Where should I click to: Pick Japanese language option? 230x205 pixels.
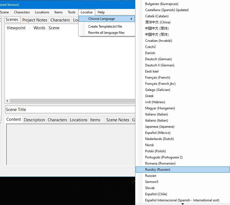click(x=160, y=127)
